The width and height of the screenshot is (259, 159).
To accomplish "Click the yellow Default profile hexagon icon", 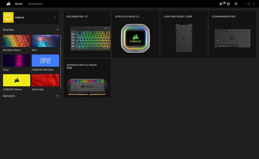I will coord(8,17).
